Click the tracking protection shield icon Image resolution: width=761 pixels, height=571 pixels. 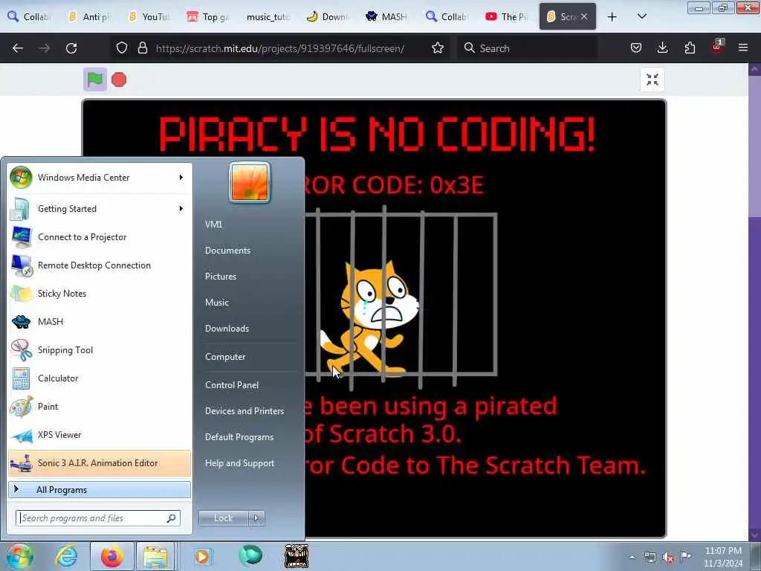[122, 48]
